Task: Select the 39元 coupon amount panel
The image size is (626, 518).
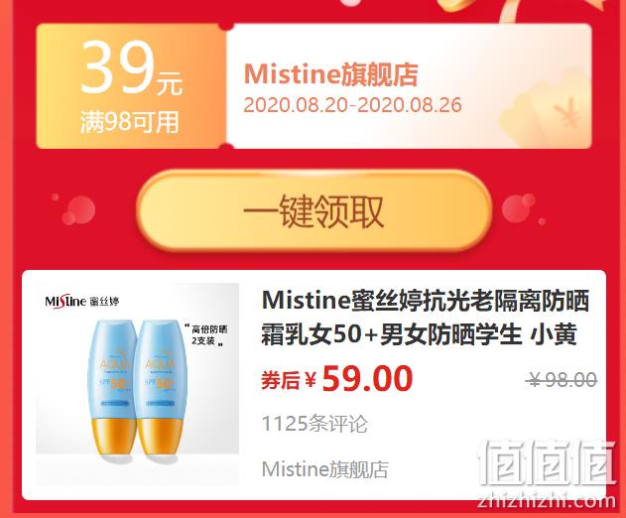Action: coord(131,86)
